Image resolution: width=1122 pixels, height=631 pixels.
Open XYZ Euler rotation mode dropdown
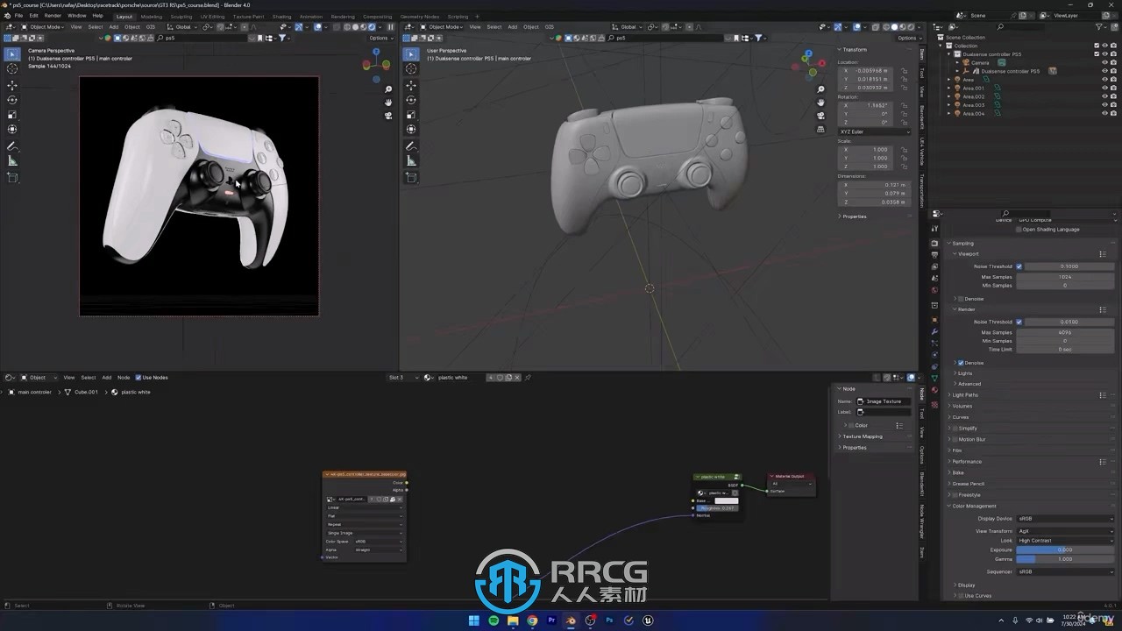[875, 131]
